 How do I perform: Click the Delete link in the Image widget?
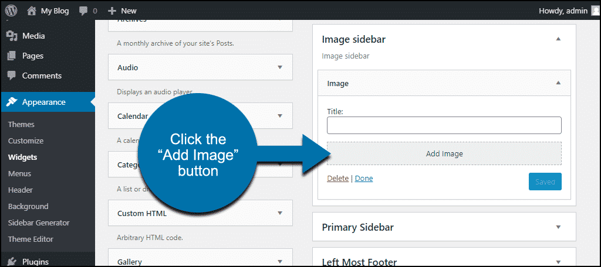pos(337,178)
